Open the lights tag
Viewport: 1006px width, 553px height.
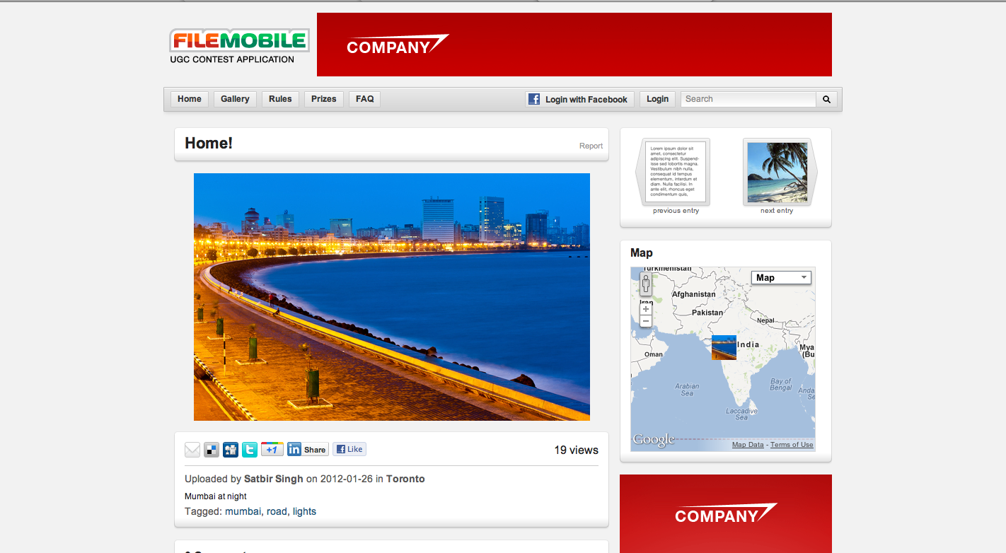tap(304, 511)
